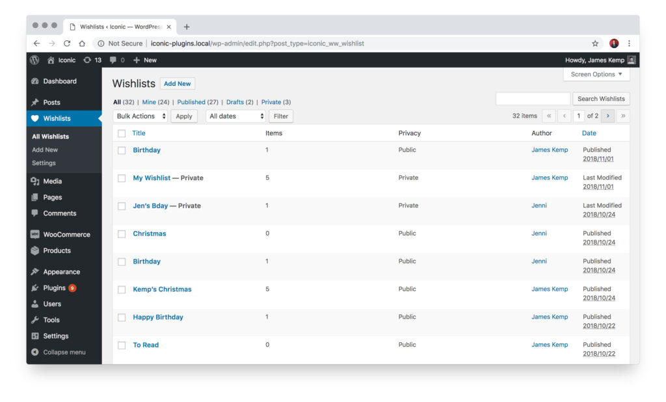Tick the checkbox next to the first Birthday wishlist

[x=121, y=150]
